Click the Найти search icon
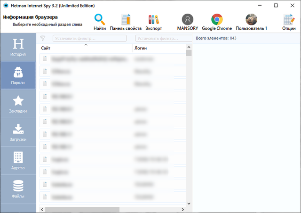301x213 pixels. pos(100,19)
